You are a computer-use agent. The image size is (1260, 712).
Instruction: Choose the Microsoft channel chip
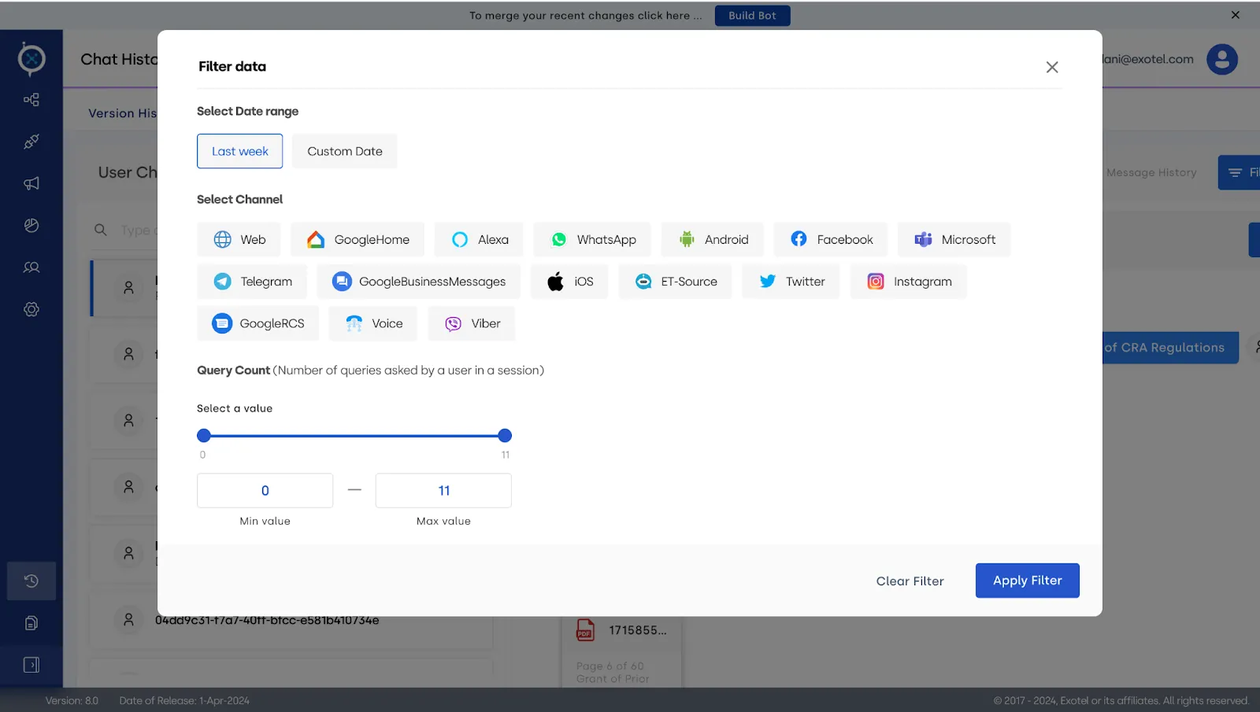click(954, 239)
